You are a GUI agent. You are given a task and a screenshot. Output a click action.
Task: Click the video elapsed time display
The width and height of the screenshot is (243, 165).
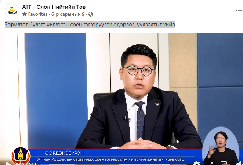click(x=22, y=164)
